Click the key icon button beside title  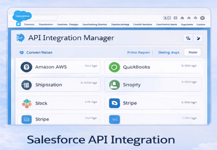point(188,38)
